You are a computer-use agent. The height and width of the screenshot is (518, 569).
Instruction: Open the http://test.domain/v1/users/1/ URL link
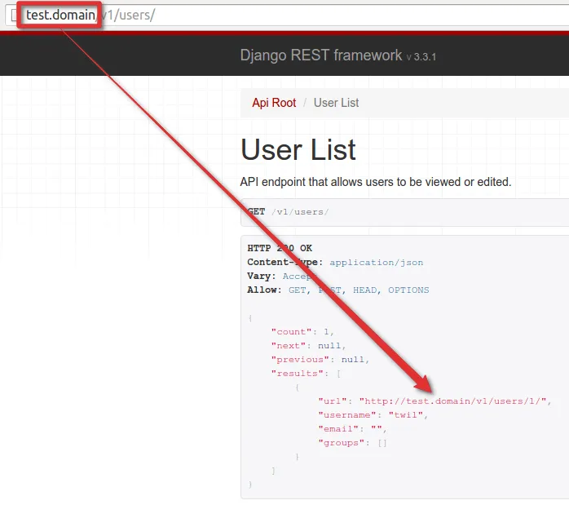click(452, 401)
